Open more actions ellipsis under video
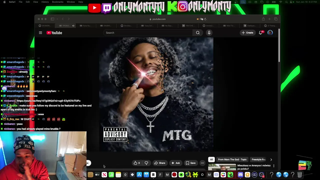 tap(202, 163)
